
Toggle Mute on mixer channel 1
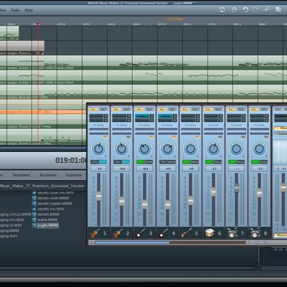[103, 162]
